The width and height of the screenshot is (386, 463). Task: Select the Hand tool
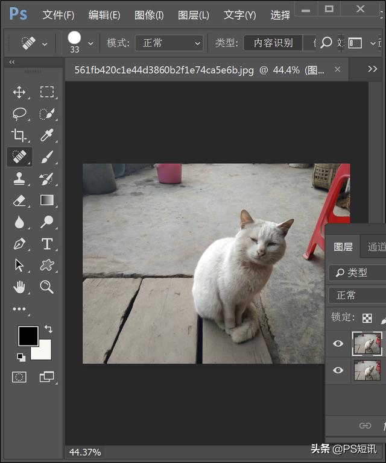19,287
